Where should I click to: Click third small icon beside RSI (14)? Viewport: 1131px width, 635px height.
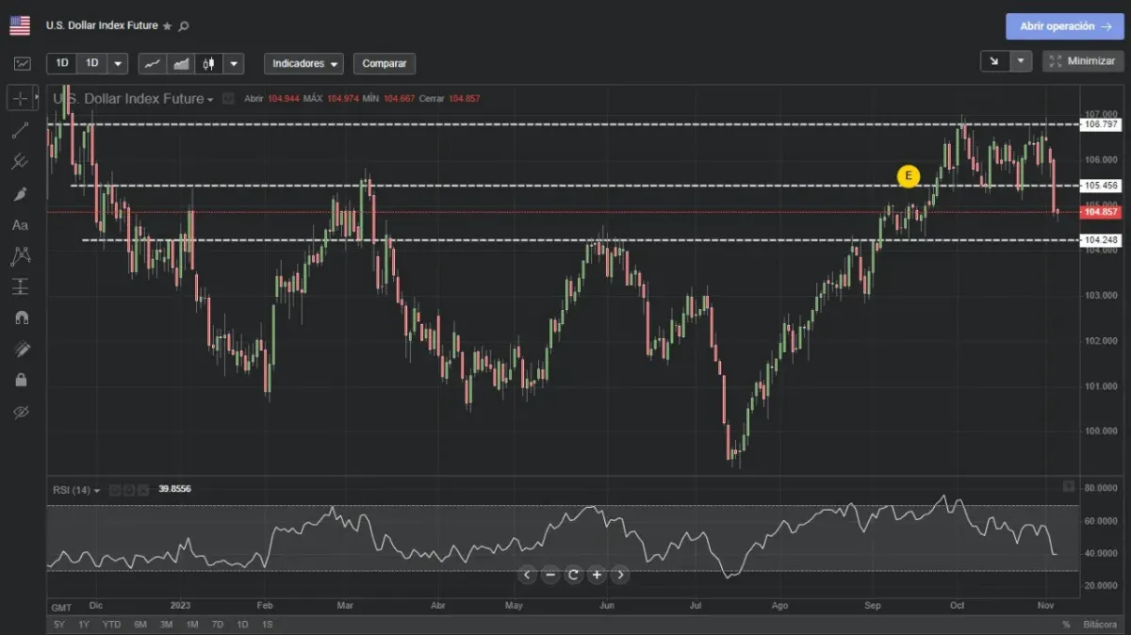[x=143, y=490]
